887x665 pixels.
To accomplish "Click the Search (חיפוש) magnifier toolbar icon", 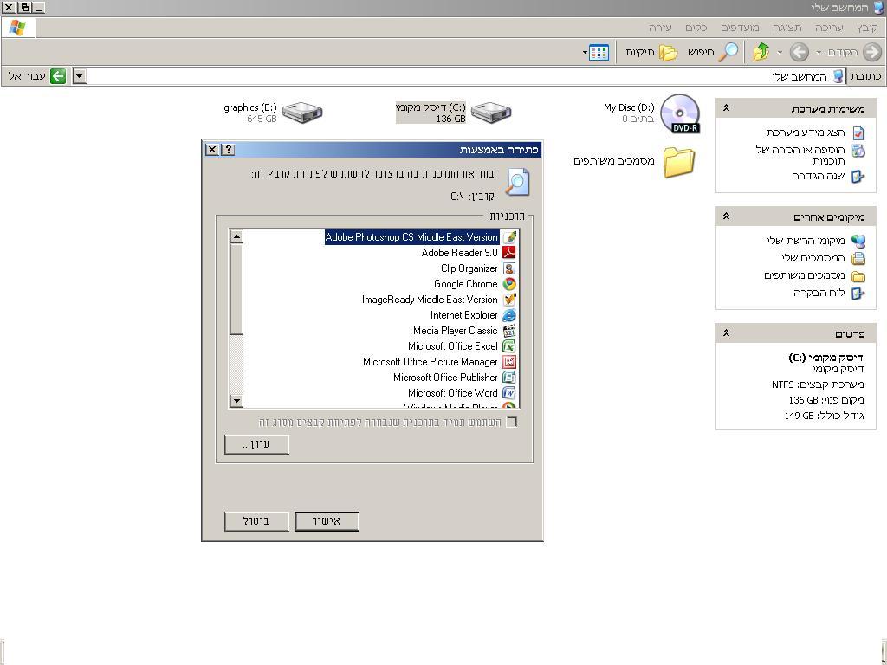I will click(729, 51).
